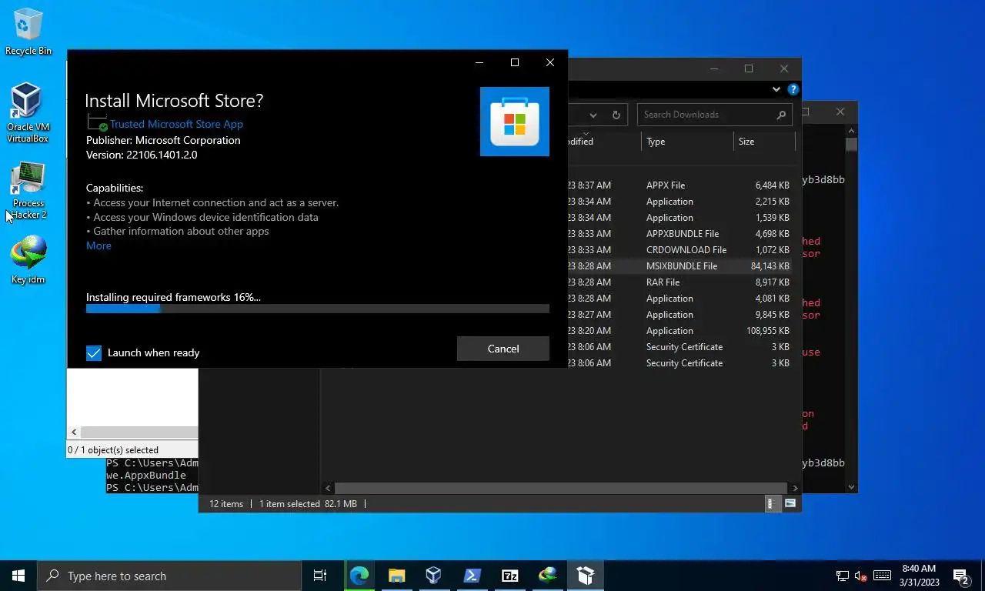This screenshot has height=591, width=985.
Task: Click the Windows Start button
Action: [x=18, y=576]
